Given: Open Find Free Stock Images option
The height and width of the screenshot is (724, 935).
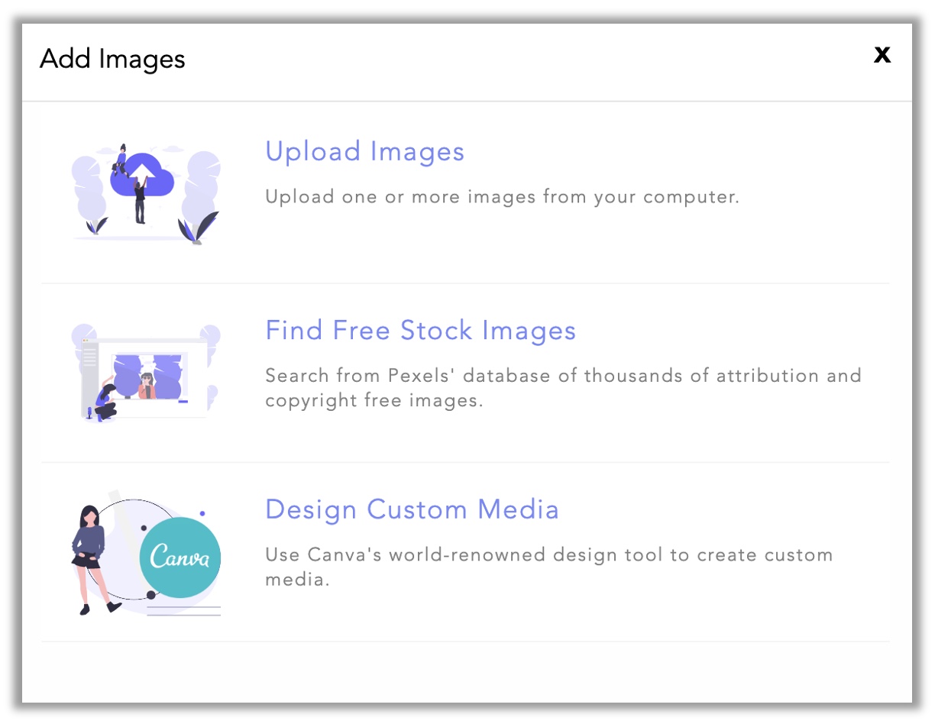Looking at the screenshot, I should (420, 331).
